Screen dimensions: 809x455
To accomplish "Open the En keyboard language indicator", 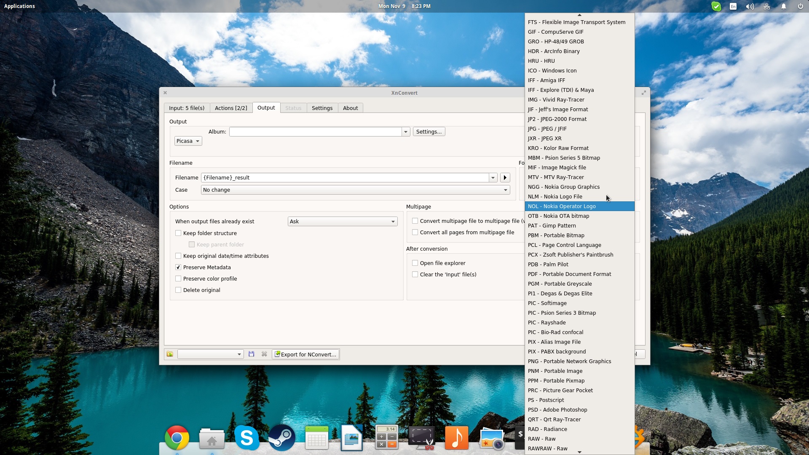I will (733, 6).
